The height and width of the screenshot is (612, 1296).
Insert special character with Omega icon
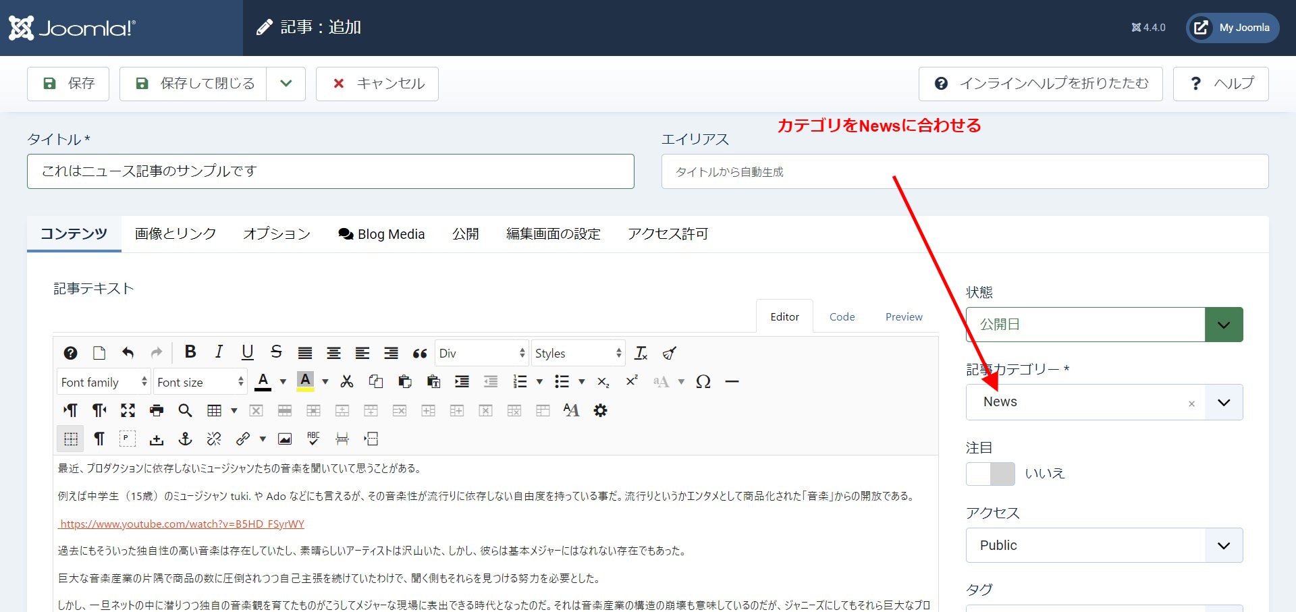(703, 382)
